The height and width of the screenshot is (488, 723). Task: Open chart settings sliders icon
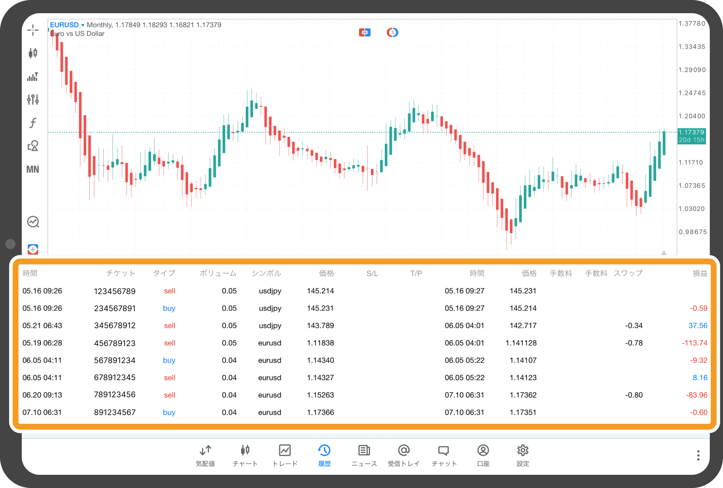coord(33,100)
